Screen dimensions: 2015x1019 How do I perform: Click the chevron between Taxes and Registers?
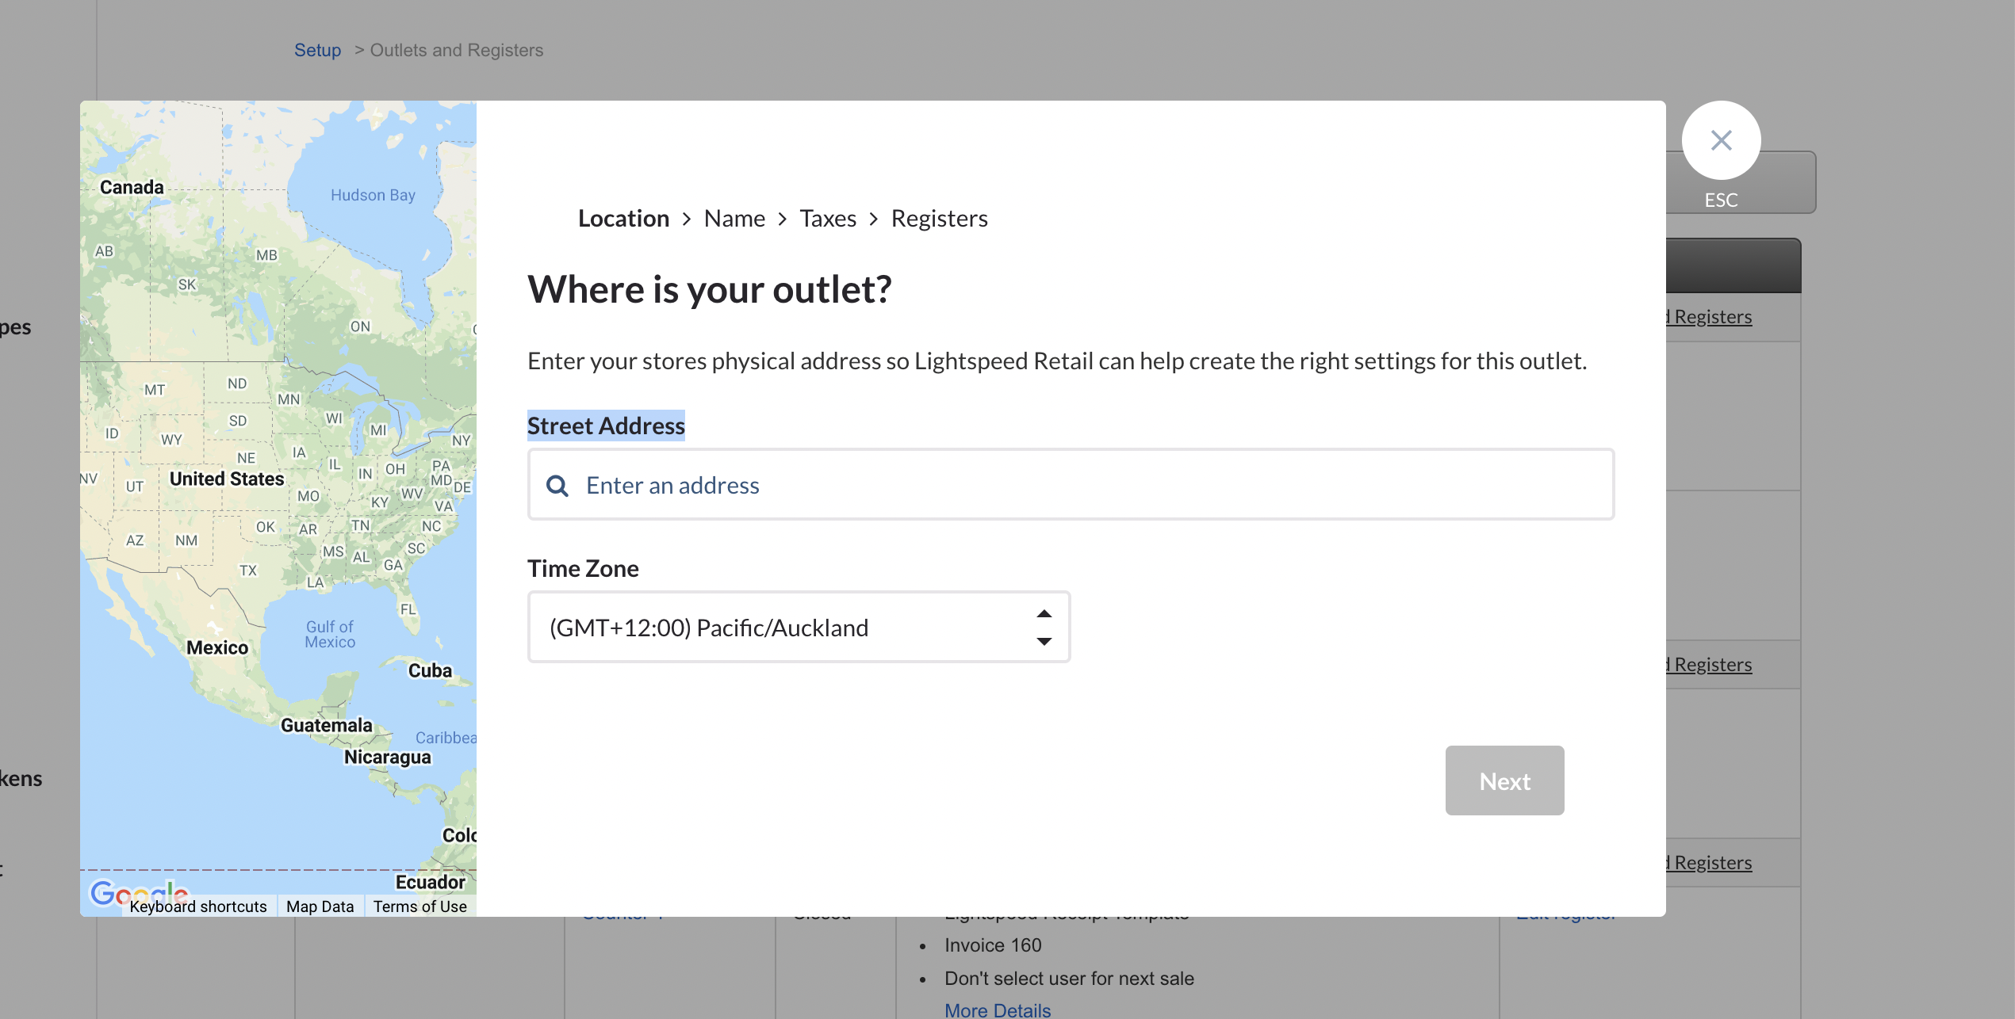[x=873, y=219]
